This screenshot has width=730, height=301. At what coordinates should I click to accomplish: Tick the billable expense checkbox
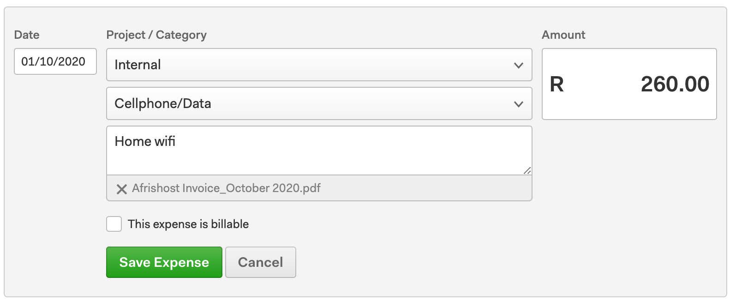click(114, 224)
